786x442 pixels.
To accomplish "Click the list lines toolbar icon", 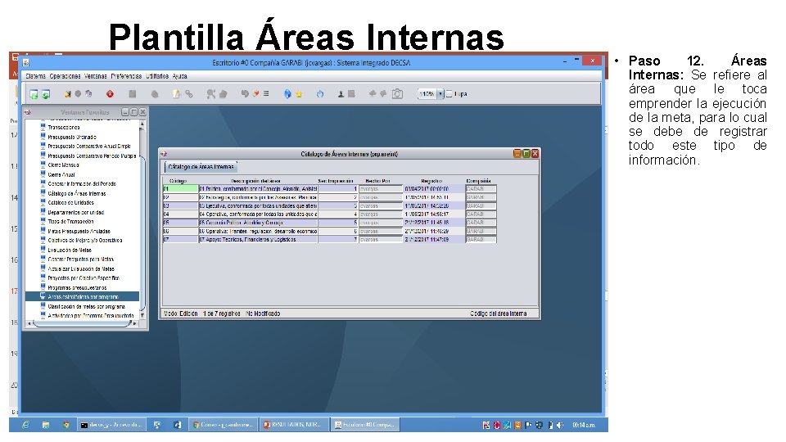I will click(266, 93).
